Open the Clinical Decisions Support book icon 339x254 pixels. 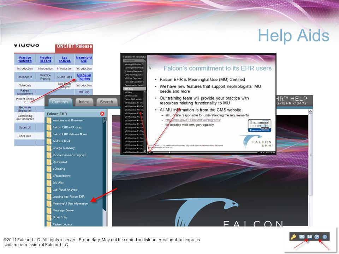click(x=49, y=155)
